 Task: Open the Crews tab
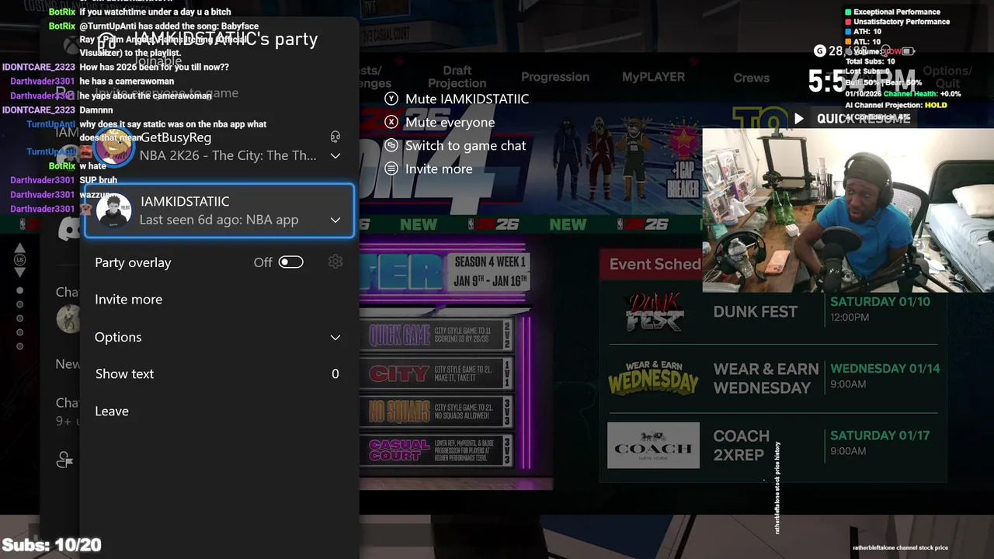(751, 78)
